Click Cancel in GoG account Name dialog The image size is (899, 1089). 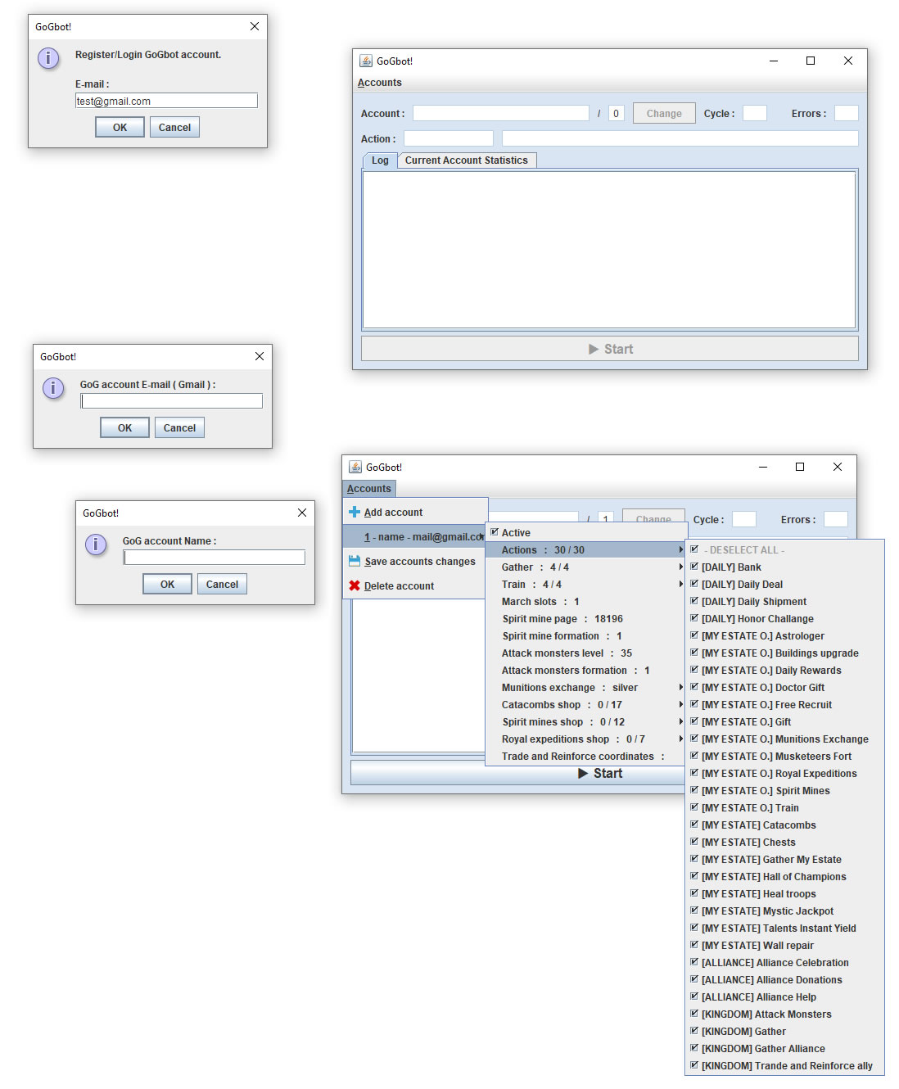click(222, 584)
